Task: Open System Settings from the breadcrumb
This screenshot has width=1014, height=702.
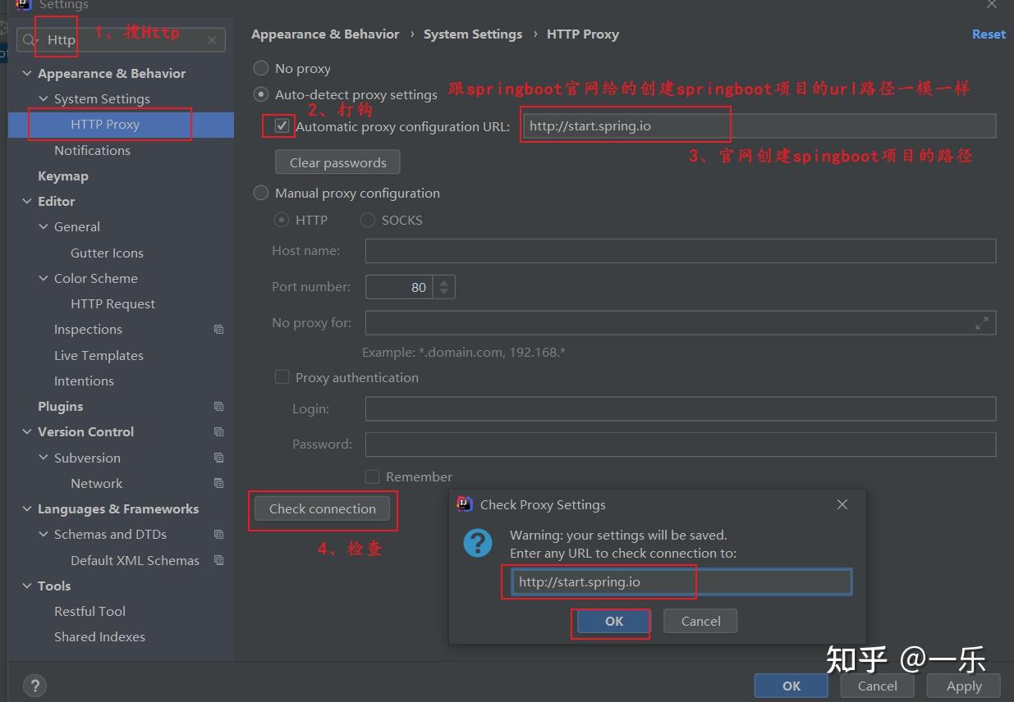Action: pos(473,34)
